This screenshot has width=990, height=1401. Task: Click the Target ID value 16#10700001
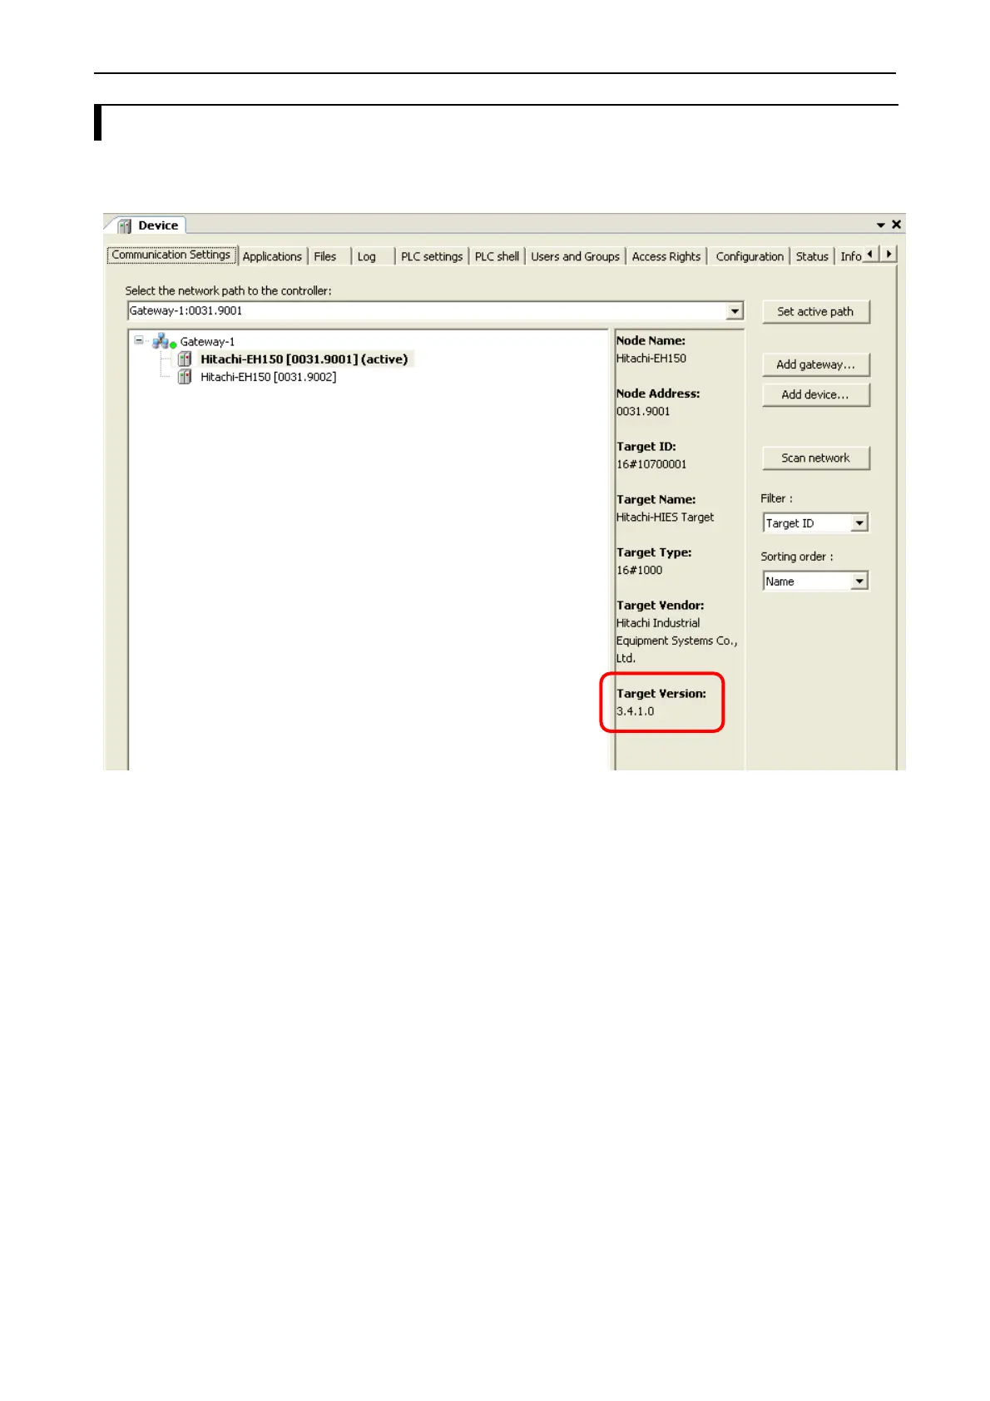tap(651, 464)
